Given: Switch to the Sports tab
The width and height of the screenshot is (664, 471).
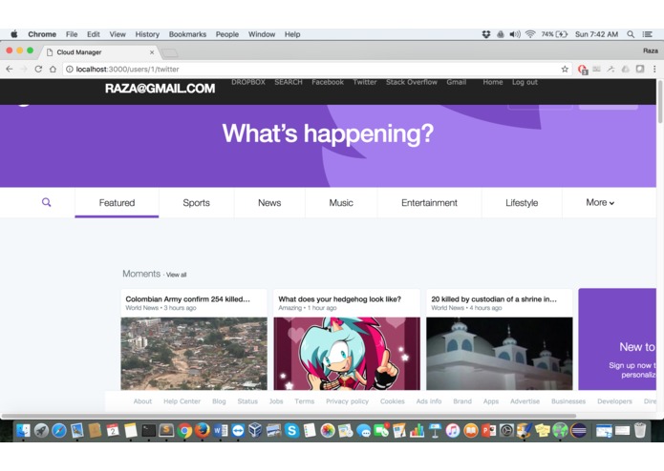Looking at the screenshot, I should tap(197, 203).
